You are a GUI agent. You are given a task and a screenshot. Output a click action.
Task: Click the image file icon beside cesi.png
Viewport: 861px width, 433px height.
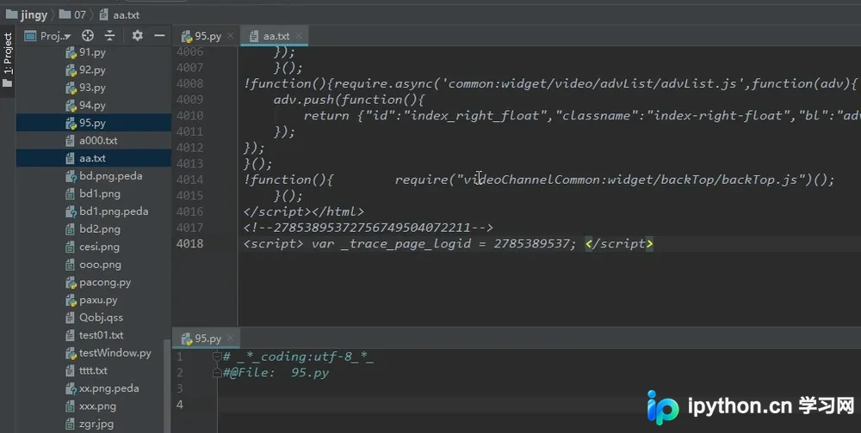71,247
